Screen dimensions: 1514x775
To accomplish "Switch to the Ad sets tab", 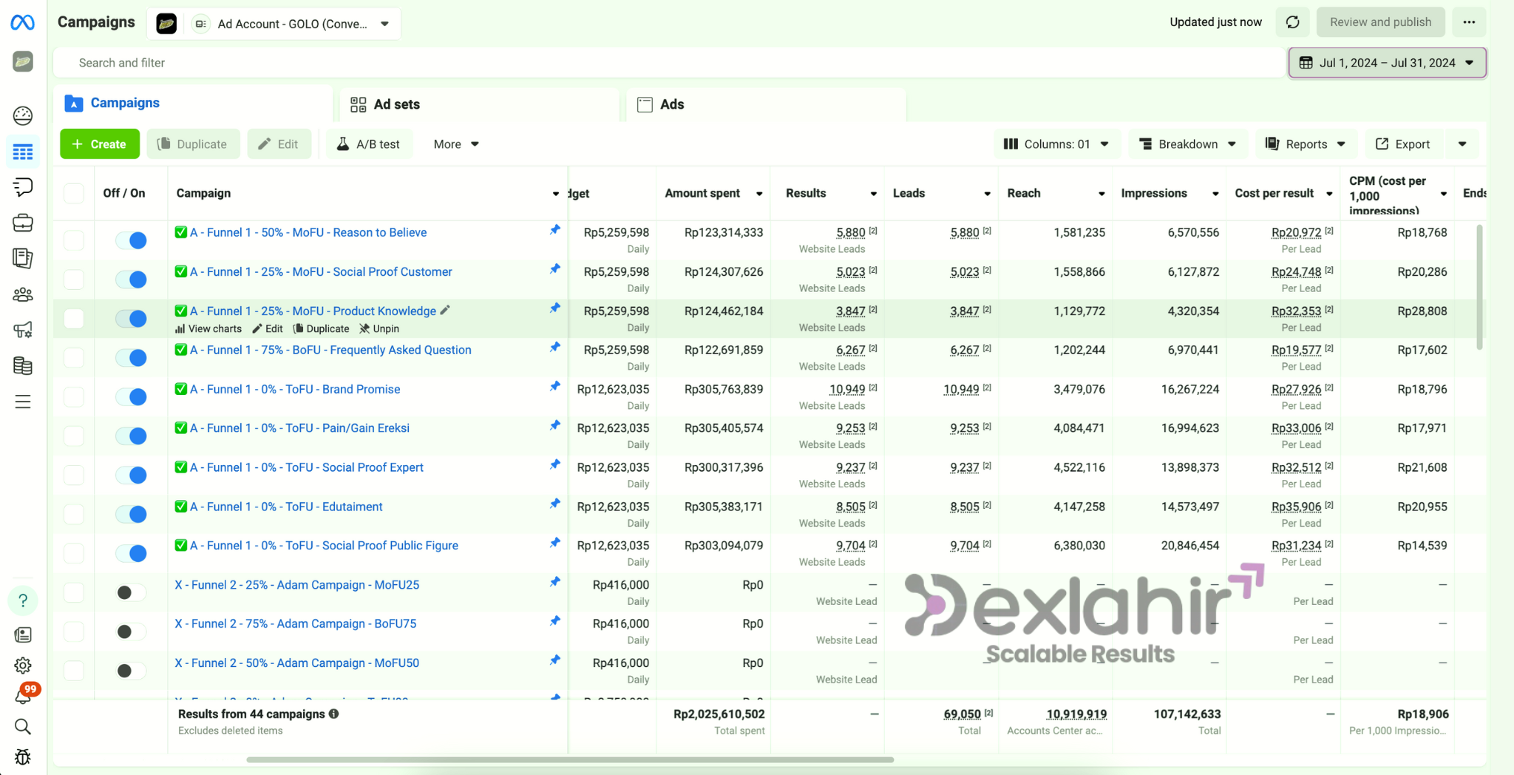I will click(396, 104).
